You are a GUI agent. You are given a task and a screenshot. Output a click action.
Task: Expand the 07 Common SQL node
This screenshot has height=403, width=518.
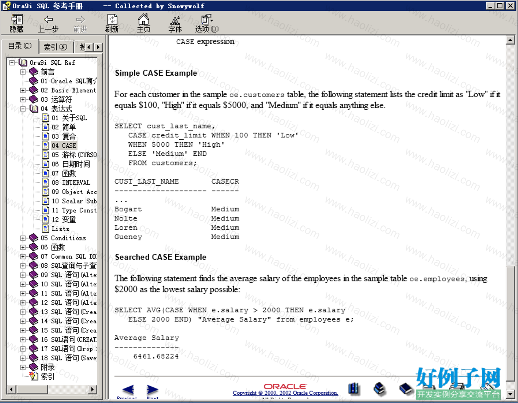pyautogui.click(x=23, y=257)
